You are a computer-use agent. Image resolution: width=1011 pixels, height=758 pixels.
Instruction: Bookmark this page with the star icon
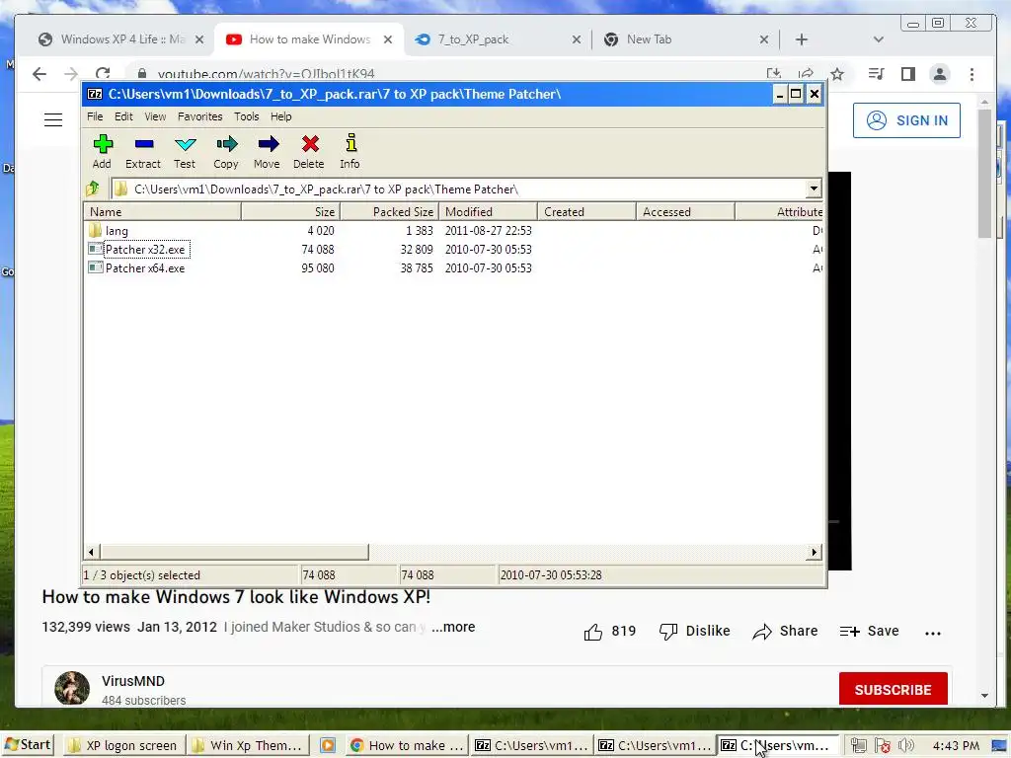pos(837,74)
